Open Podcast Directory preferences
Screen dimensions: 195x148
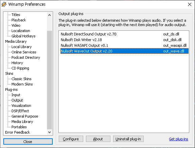26,57
